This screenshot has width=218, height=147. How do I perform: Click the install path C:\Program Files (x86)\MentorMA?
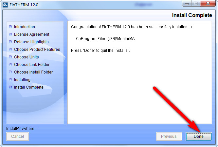coord(105,39)
